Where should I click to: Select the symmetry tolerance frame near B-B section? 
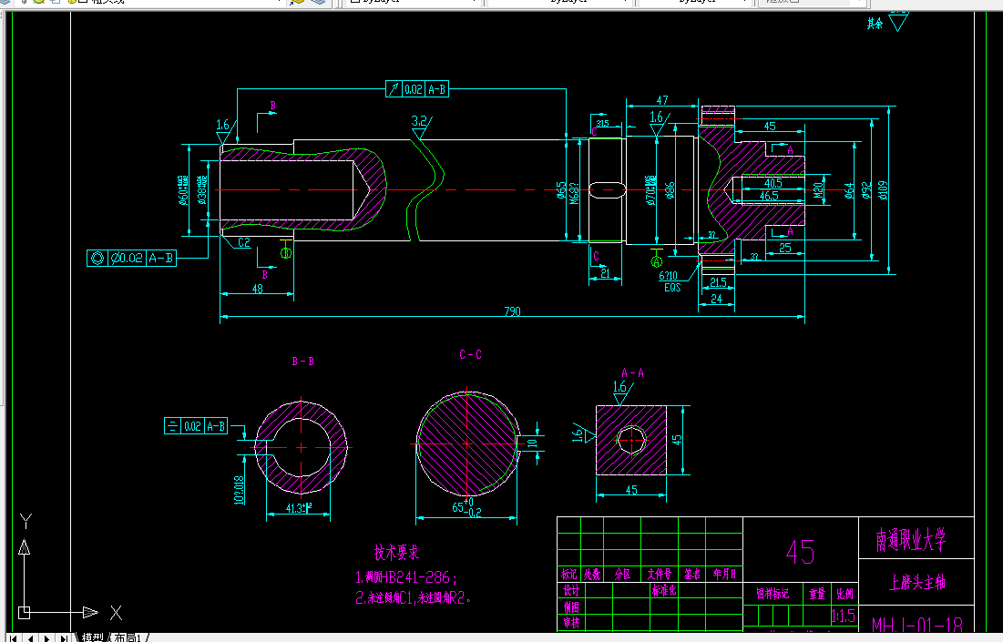click(x=196, y=426)
